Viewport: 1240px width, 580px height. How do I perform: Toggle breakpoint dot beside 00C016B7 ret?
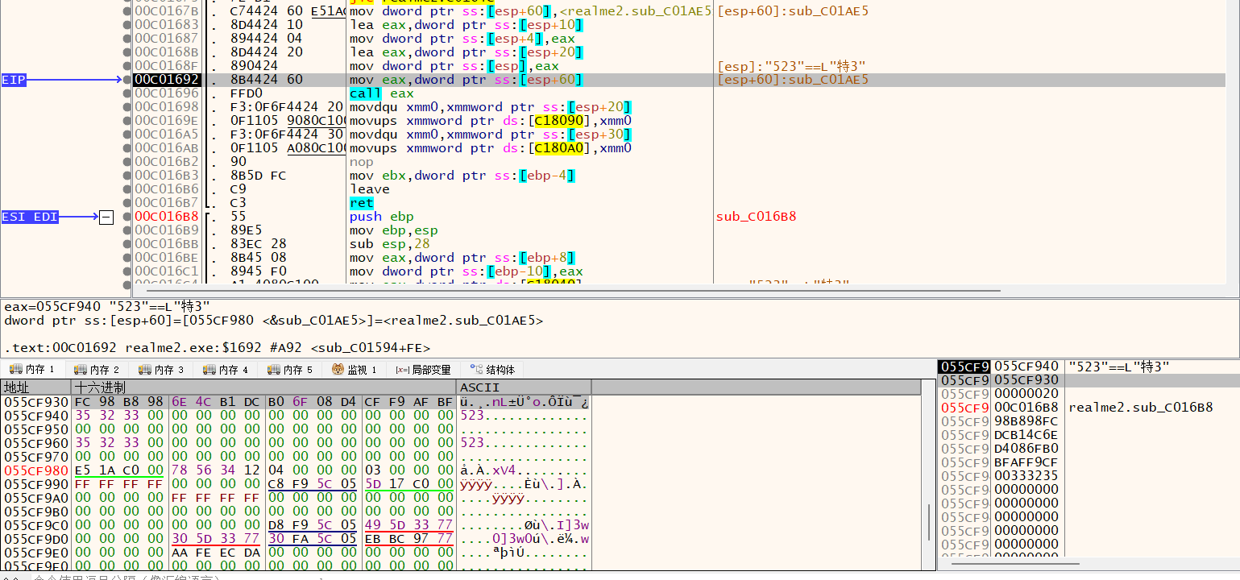click(127, 203)
